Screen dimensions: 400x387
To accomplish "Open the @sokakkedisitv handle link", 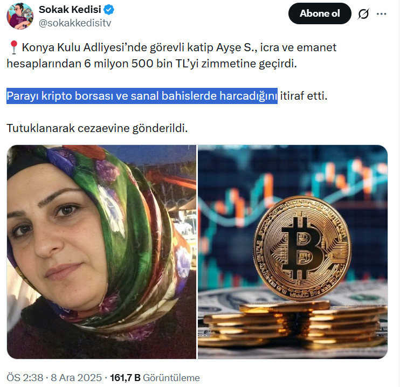I will (75, 23).
